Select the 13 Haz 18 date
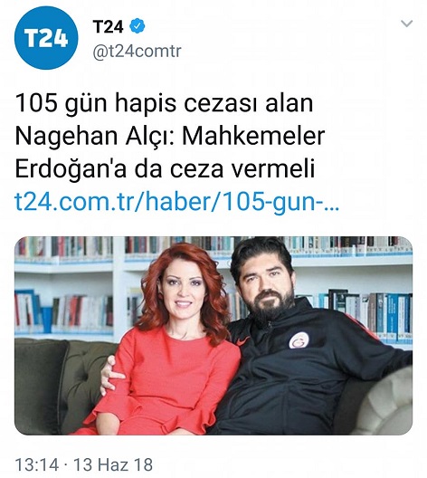Image resolution: width=427 pixels, height=478 pixels. point(113,464)
